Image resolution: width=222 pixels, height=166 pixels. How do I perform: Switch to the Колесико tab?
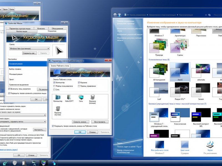[x=41, y=28]
